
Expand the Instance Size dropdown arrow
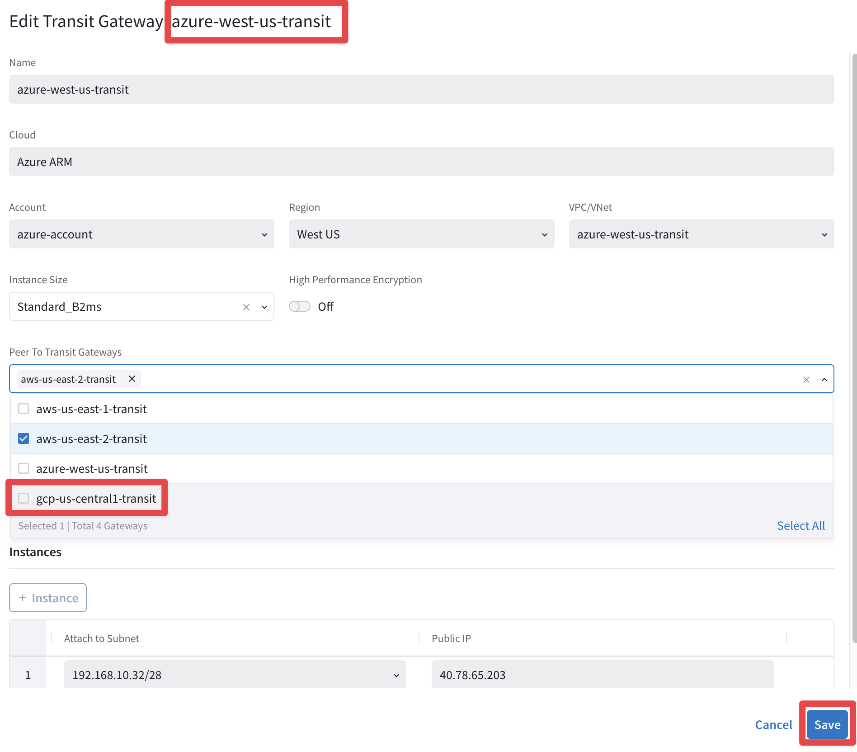[x=264, y=307]
